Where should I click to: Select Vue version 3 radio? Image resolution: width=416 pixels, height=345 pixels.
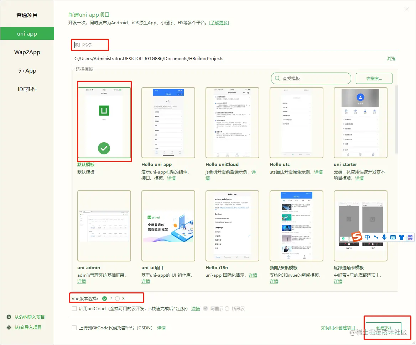click(118, 299)
